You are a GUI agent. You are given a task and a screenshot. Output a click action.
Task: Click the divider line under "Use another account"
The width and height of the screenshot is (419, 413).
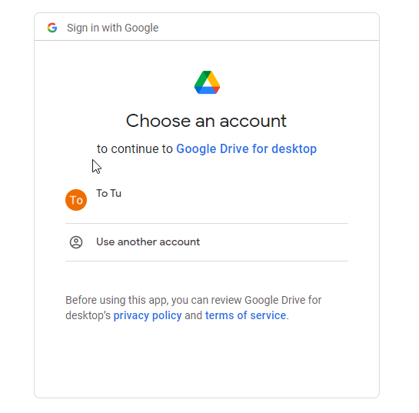click(207, 261)
